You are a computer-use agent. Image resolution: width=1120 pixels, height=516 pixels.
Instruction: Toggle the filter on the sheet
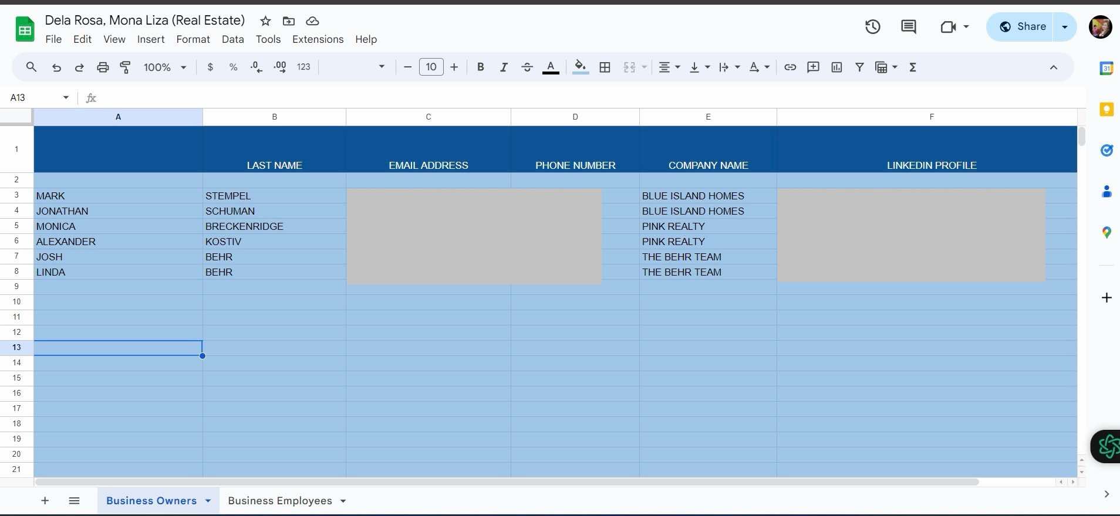pyautogui.click(x=859, y=67)
